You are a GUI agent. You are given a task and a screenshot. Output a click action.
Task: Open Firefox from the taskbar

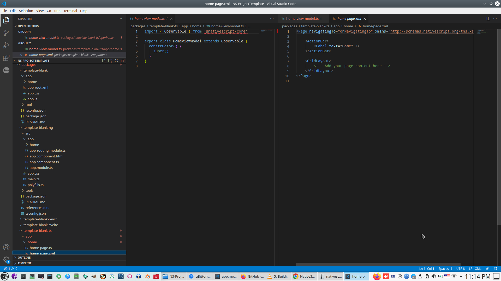(x=377, y=276)
